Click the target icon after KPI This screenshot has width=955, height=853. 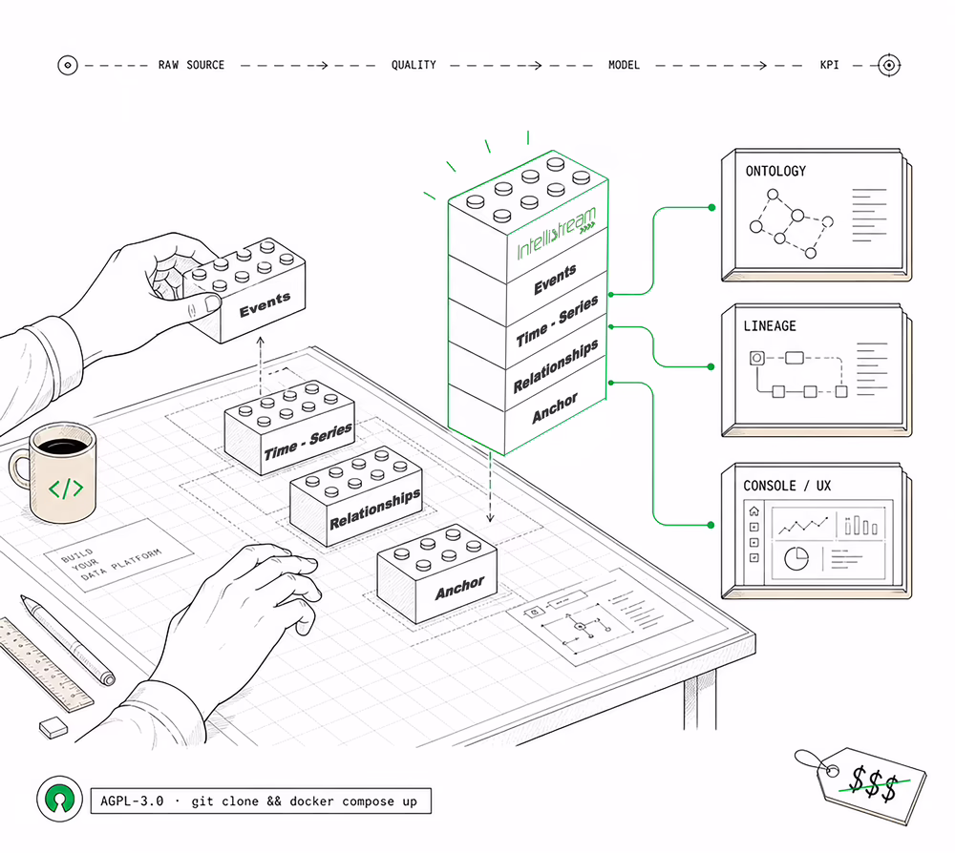pyautogui.click(x=889, y=65)
